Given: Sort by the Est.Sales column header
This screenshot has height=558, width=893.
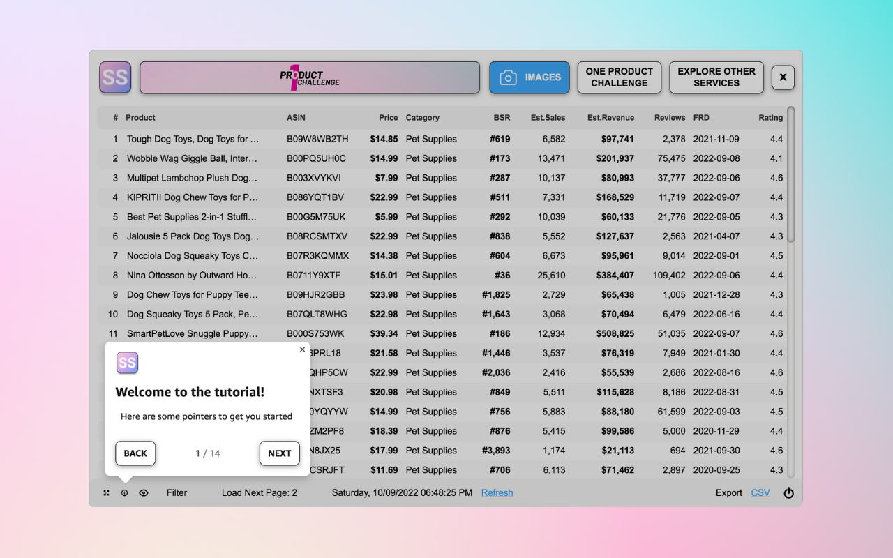Looking at the screenshot, I should [548, 118].
